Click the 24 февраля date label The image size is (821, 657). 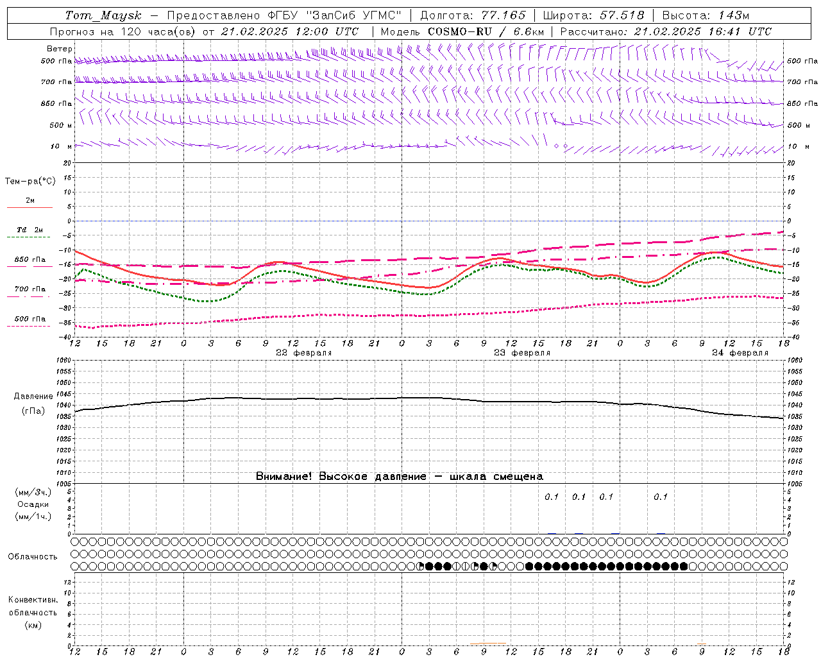point(740,353)
